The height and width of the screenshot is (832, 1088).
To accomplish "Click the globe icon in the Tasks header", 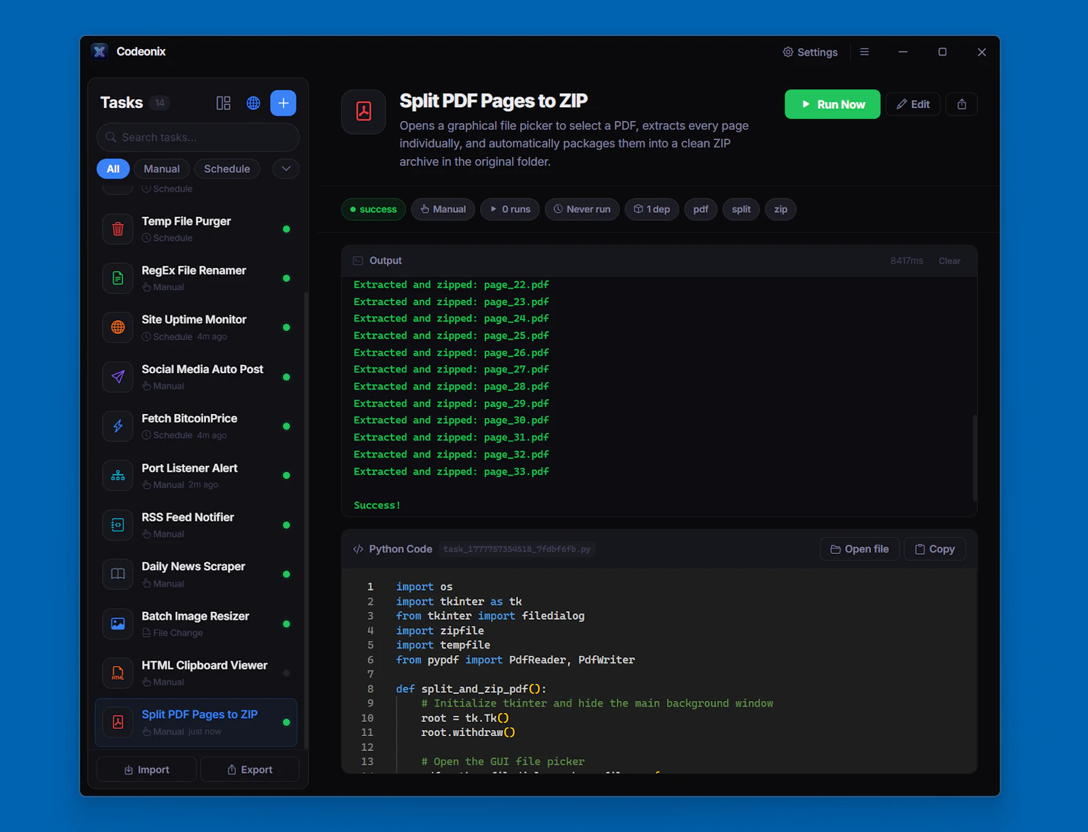I will 253,103.
